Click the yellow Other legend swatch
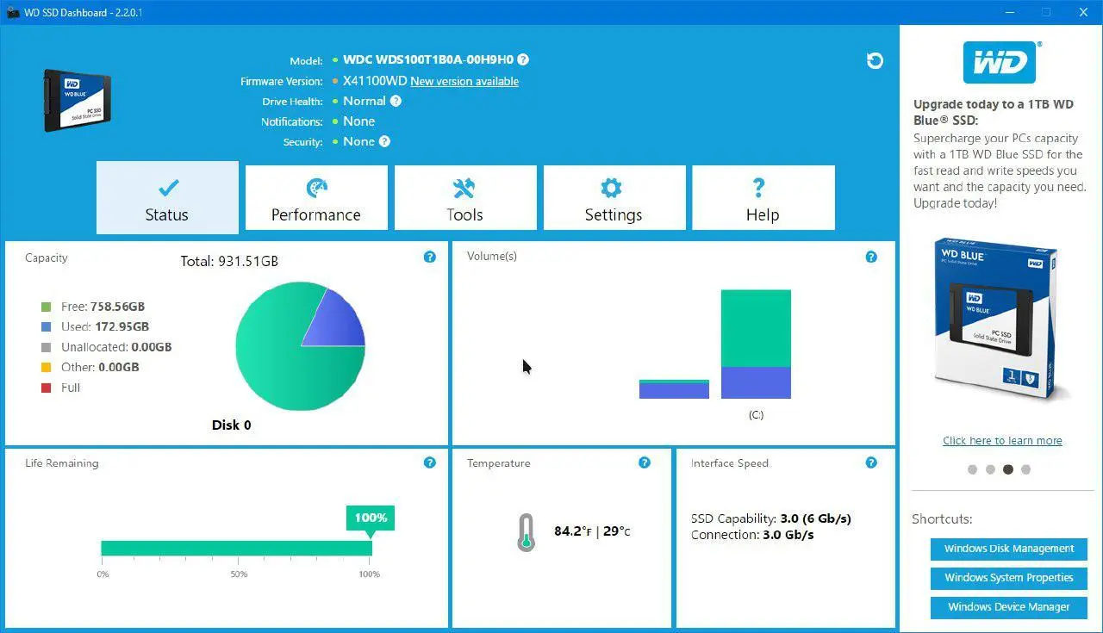 tap(46, 368)
